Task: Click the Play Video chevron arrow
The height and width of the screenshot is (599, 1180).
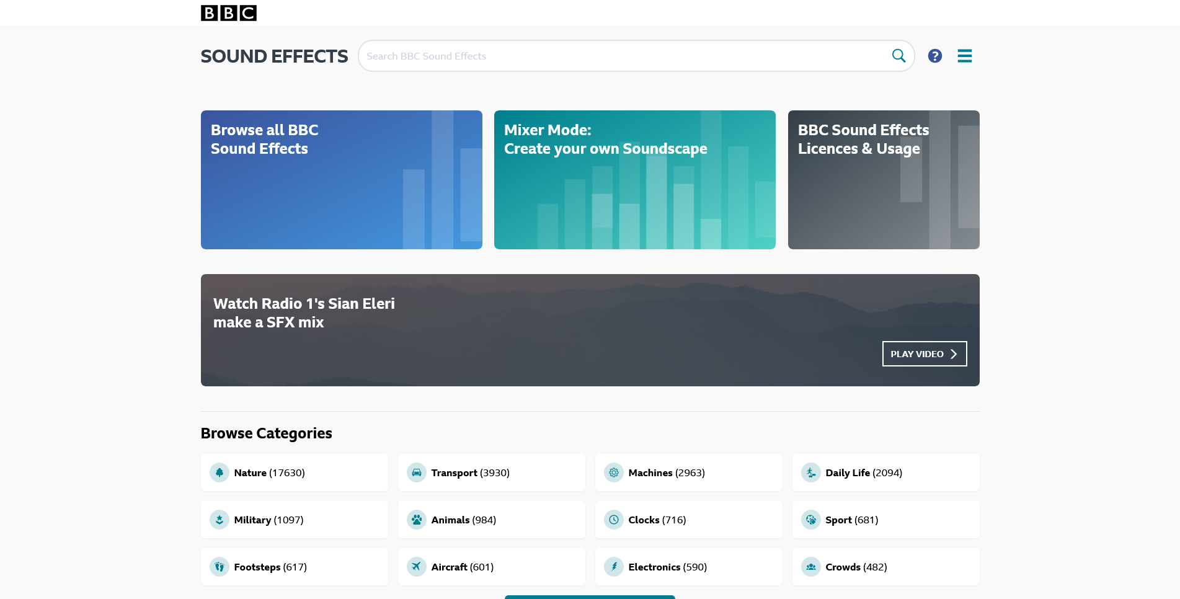Action: click(x=954, y=354)
